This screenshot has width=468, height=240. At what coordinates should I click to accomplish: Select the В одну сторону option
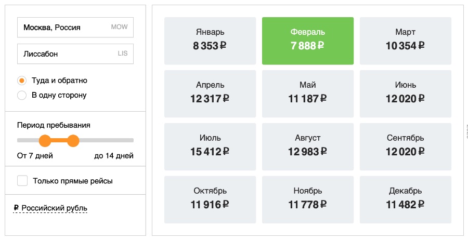click(x=22, y=95)
